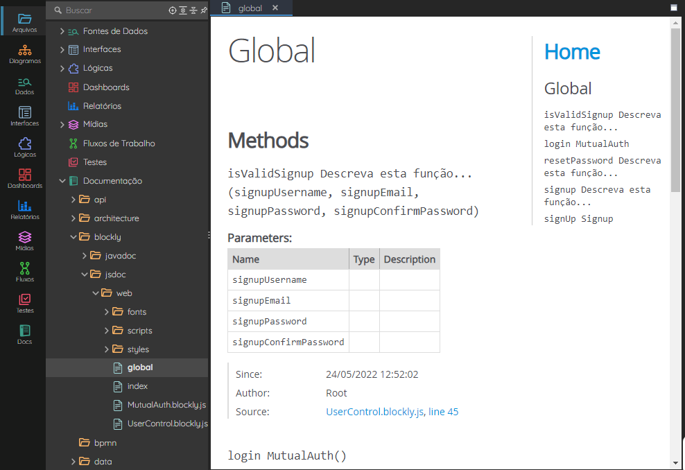
Task: Go to signUp Signup in side navigation
Action: click(x=578, y=219)
